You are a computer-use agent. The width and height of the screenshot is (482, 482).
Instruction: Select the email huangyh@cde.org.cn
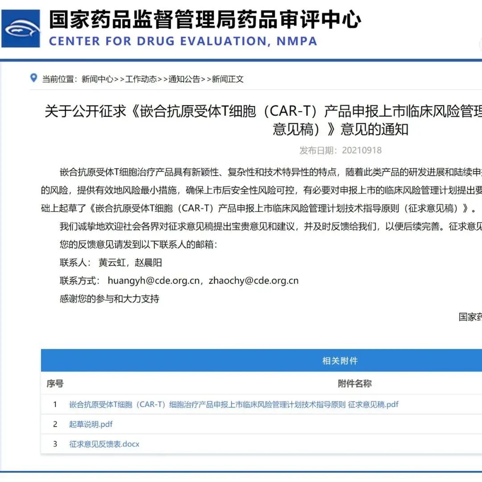(154, 281)
